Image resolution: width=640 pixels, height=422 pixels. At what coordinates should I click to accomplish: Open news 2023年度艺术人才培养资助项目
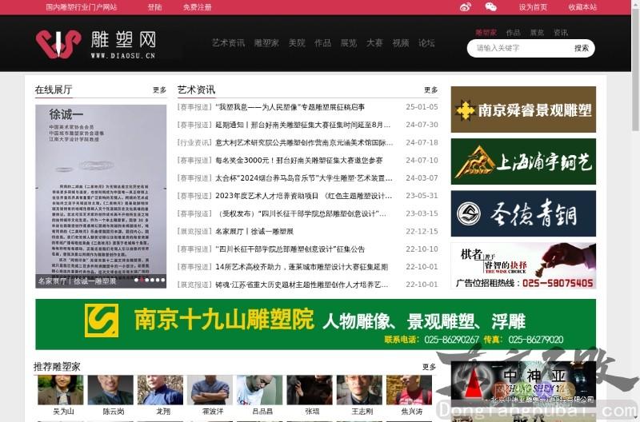point(304,196)
